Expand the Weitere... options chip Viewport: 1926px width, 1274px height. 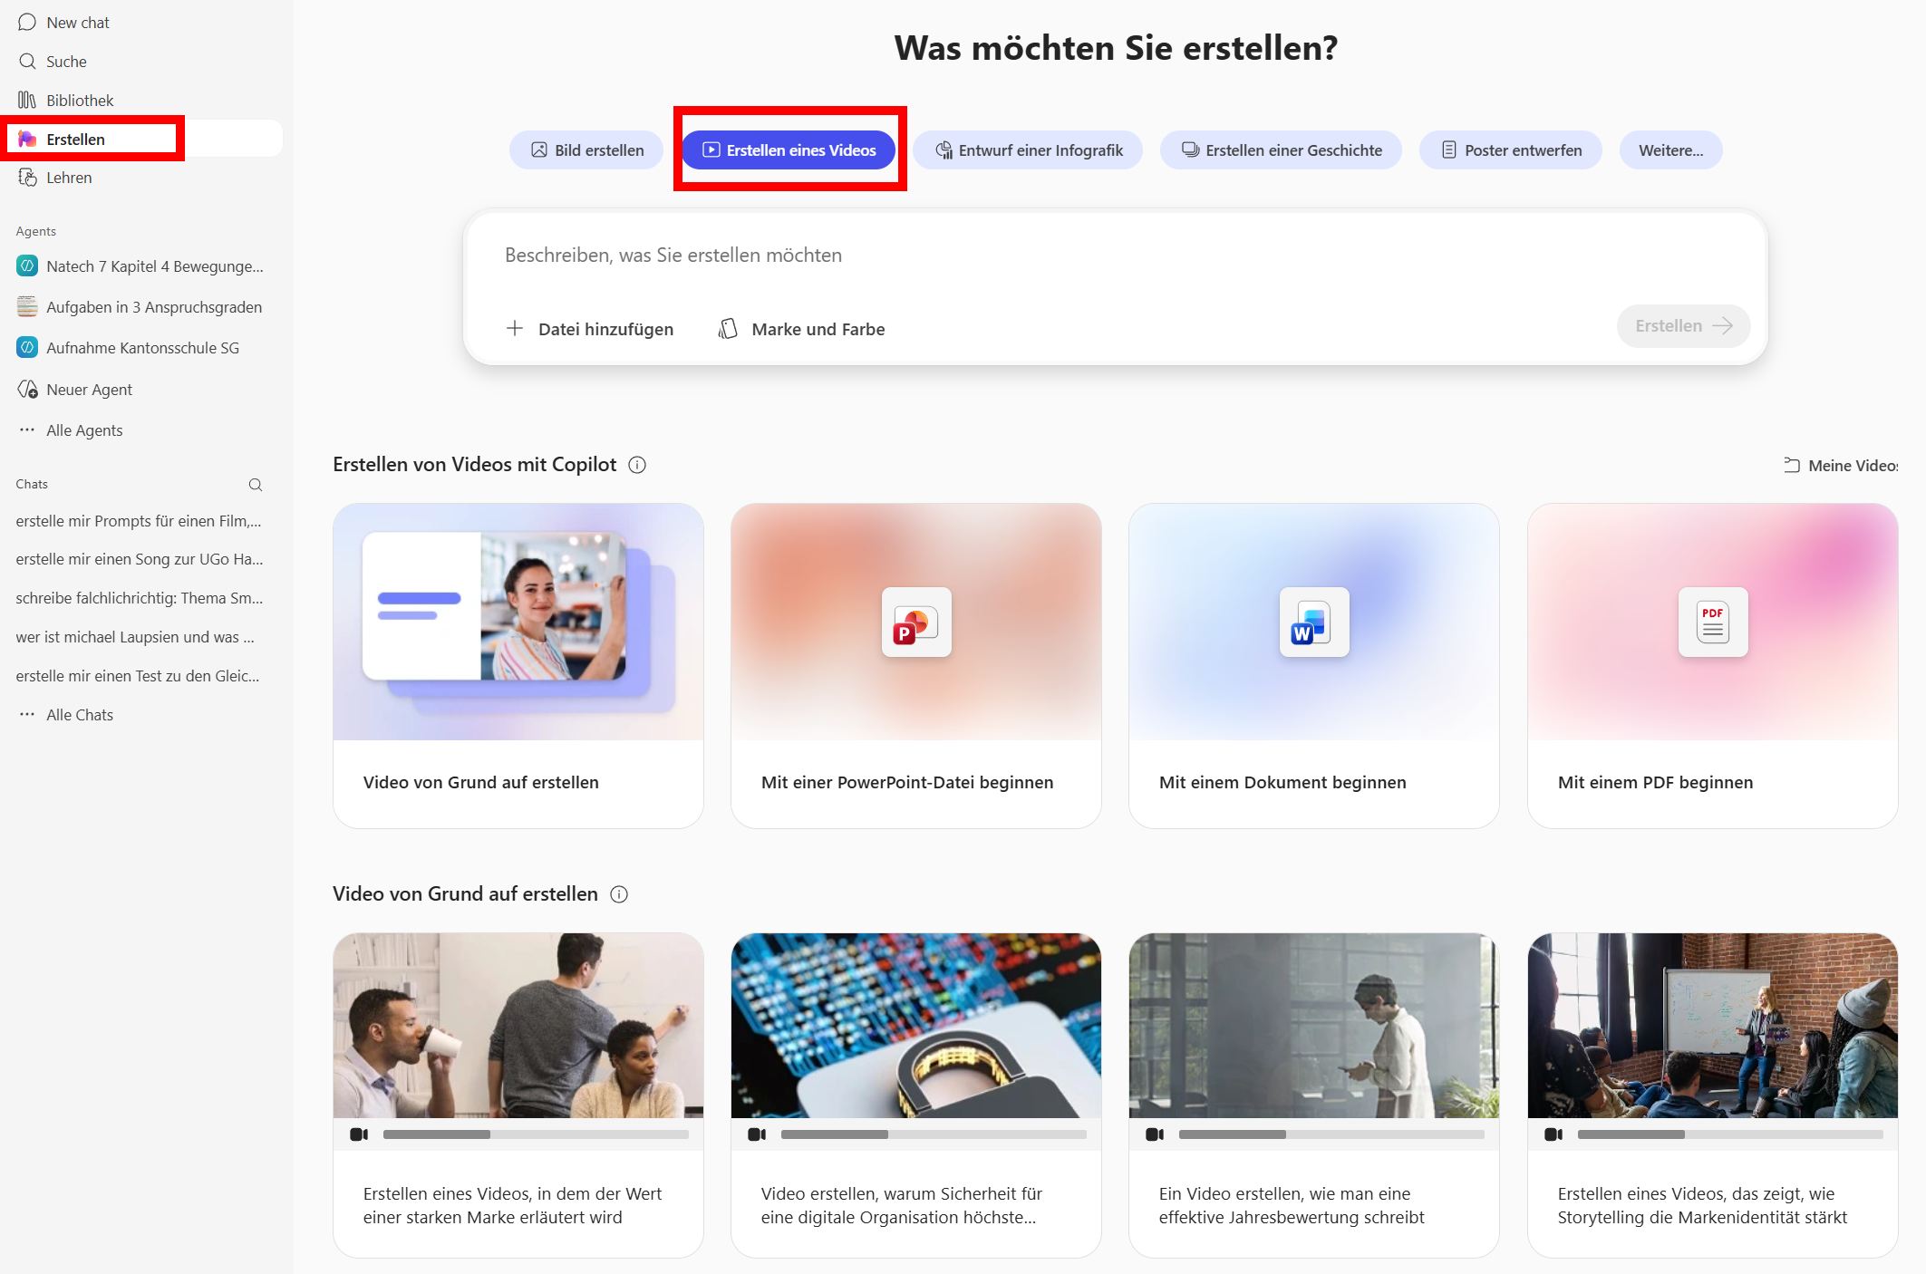[1670, 150]
